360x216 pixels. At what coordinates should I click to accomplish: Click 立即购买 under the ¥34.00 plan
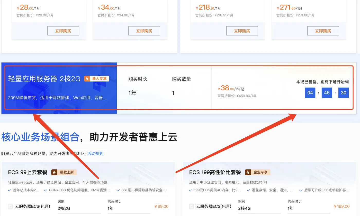(x=144, y=31)
